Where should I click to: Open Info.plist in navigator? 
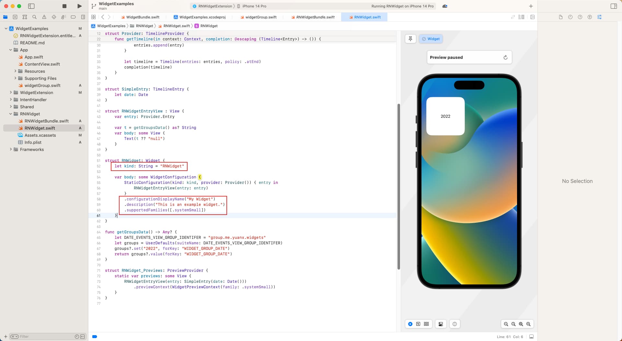[33, 142]
